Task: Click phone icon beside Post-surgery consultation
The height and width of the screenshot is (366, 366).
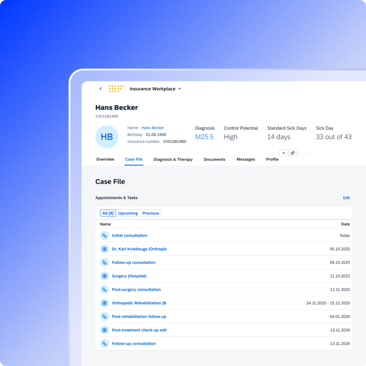Action: (x=105, y=290)
